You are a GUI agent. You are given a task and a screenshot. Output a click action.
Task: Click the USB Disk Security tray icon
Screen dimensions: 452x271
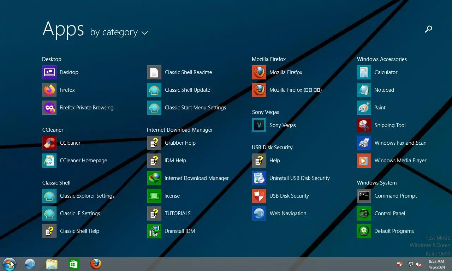click(x=400, y=264)
